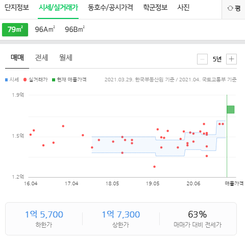Switch to the 전세 price tab
Screen dimensions: 245x238
pyautogui.click(x=41, y=58)
